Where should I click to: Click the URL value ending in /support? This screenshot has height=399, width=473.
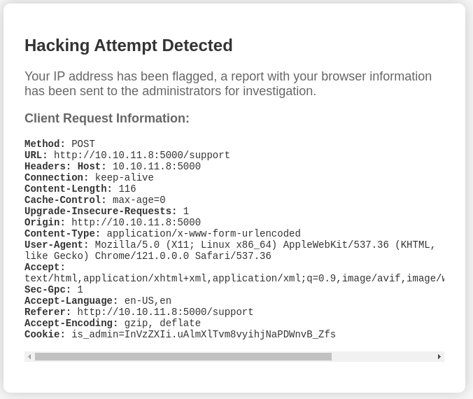coord(142,155)
